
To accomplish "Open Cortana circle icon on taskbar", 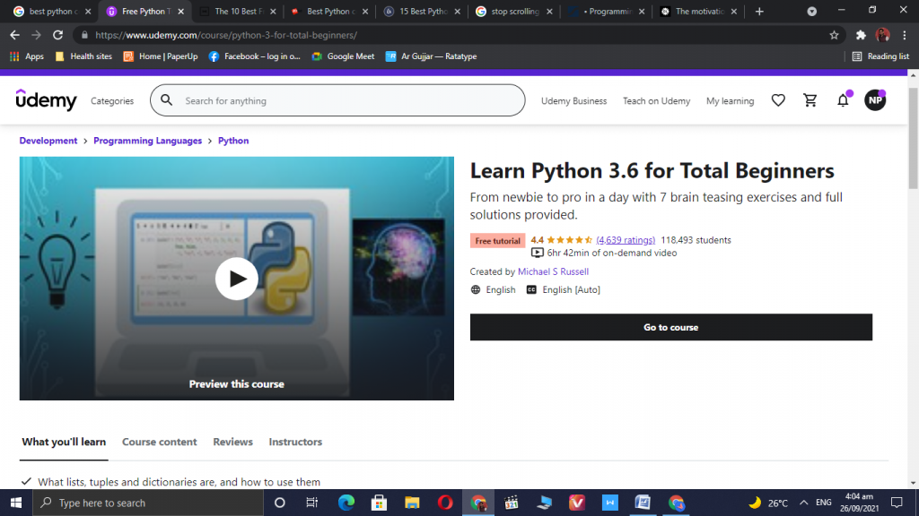I will point(280,503).
